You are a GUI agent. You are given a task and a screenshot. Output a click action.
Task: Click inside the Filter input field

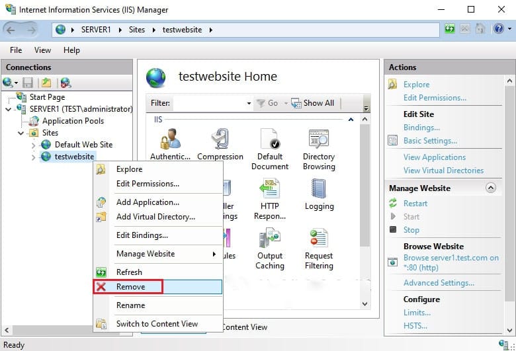(209, 103)
